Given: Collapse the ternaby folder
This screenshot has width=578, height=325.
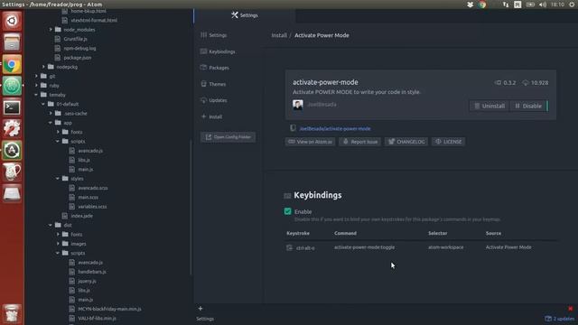Looking at the screenshot, I should point(36,95).
